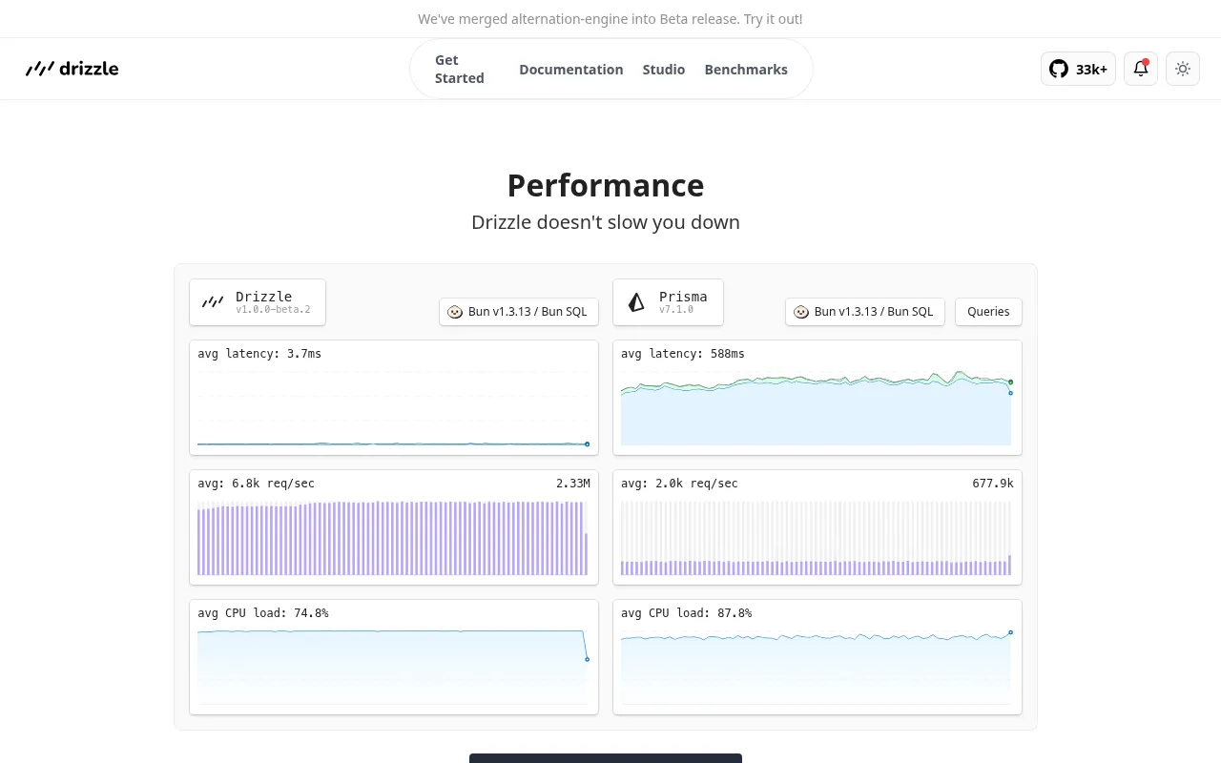Open Studio nav item
The height and width of the screenshot is (763, 1221).
pos(664,70)
